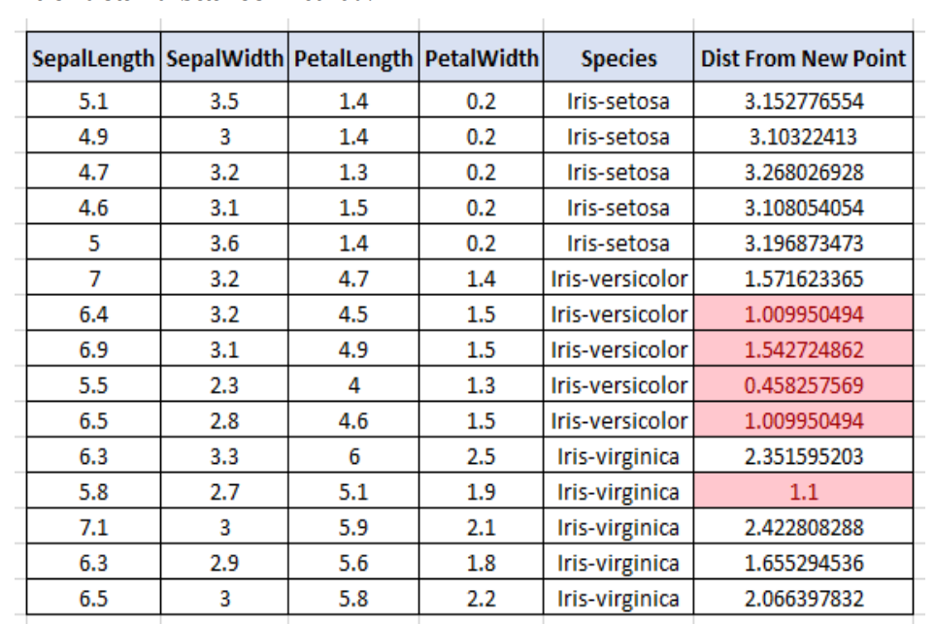935x624 pixels.
Task: Select the PetalWidth header cell
Action: point(482,59)
